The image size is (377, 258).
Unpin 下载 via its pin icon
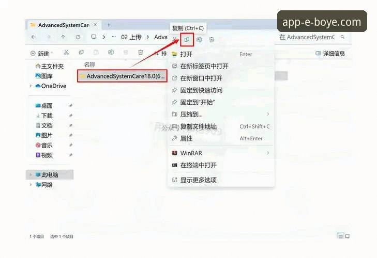tap(71, 116)
